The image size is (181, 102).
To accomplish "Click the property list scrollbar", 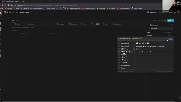I will (134, 49).
